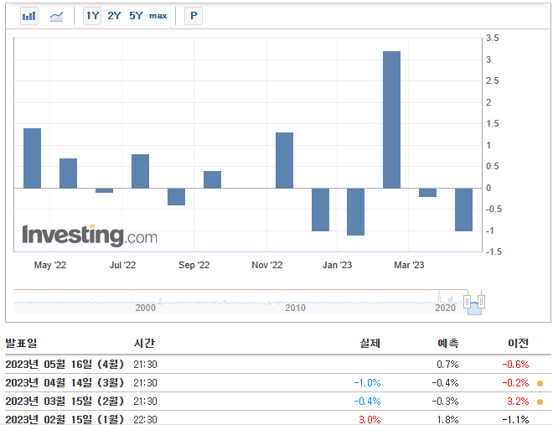
Task: Switch to bar chart view
Action: click(29, 16)
